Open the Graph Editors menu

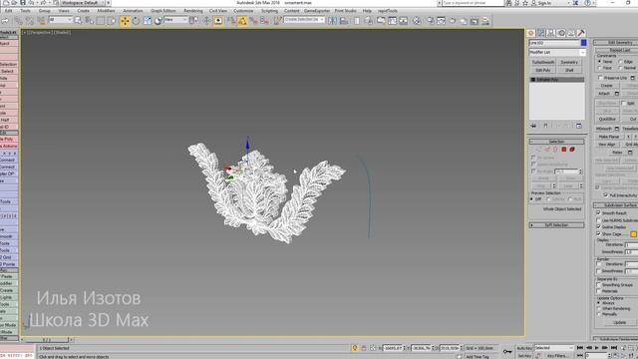[163, 11]
